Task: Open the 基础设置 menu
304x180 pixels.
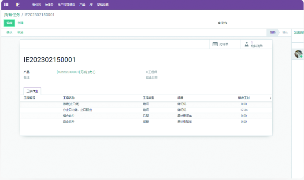Action: [103, 4]
